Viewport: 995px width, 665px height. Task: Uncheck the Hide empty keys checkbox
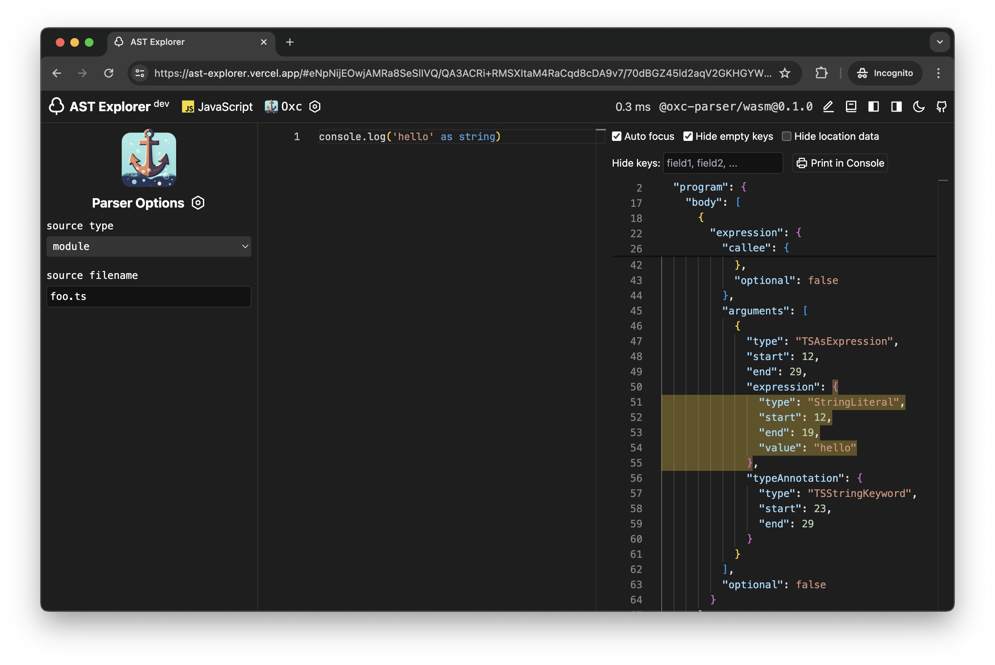click(x=688, y=136)
